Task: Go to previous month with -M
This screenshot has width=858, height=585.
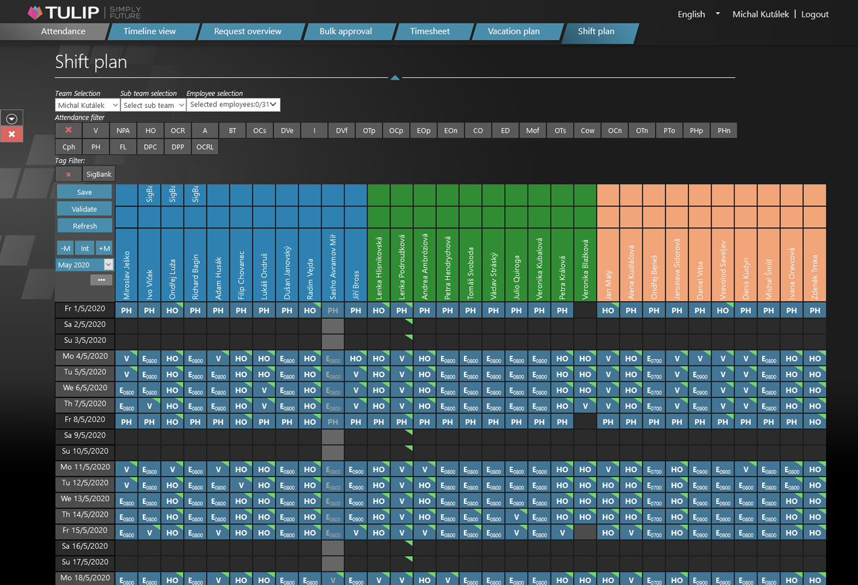Action: tap(65, 248)
